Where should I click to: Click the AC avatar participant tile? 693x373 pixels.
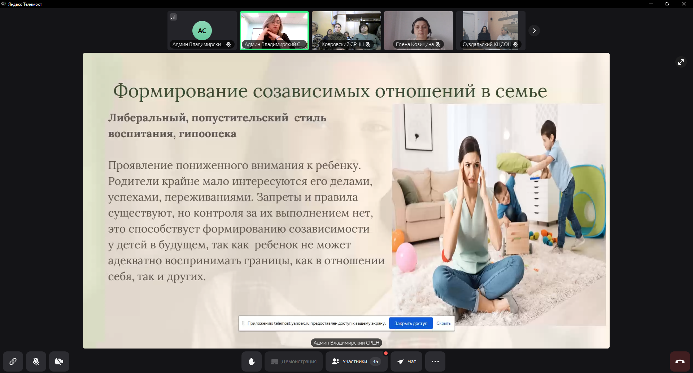click(202, 31)
